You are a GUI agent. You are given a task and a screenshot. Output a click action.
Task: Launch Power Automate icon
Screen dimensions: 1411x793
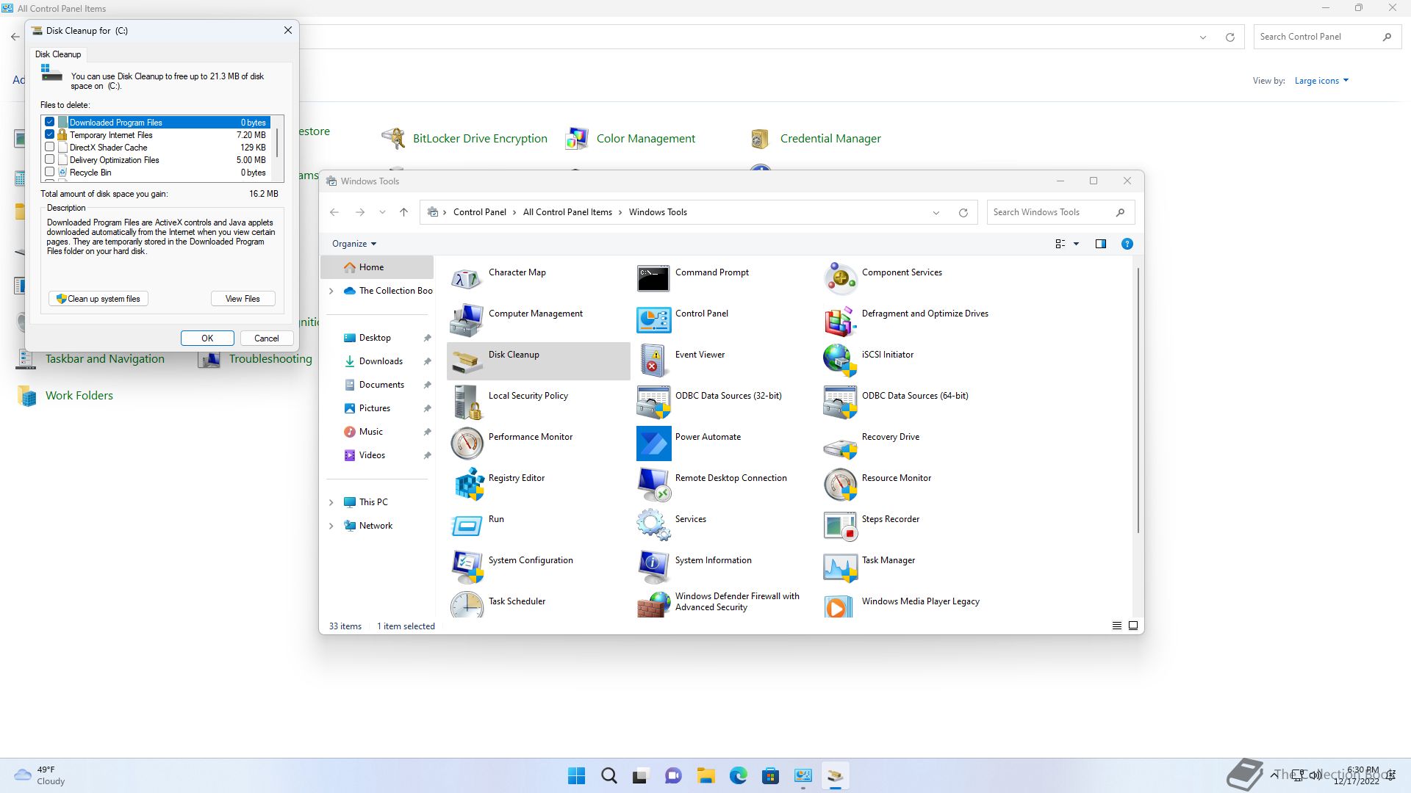pos(653,443)
